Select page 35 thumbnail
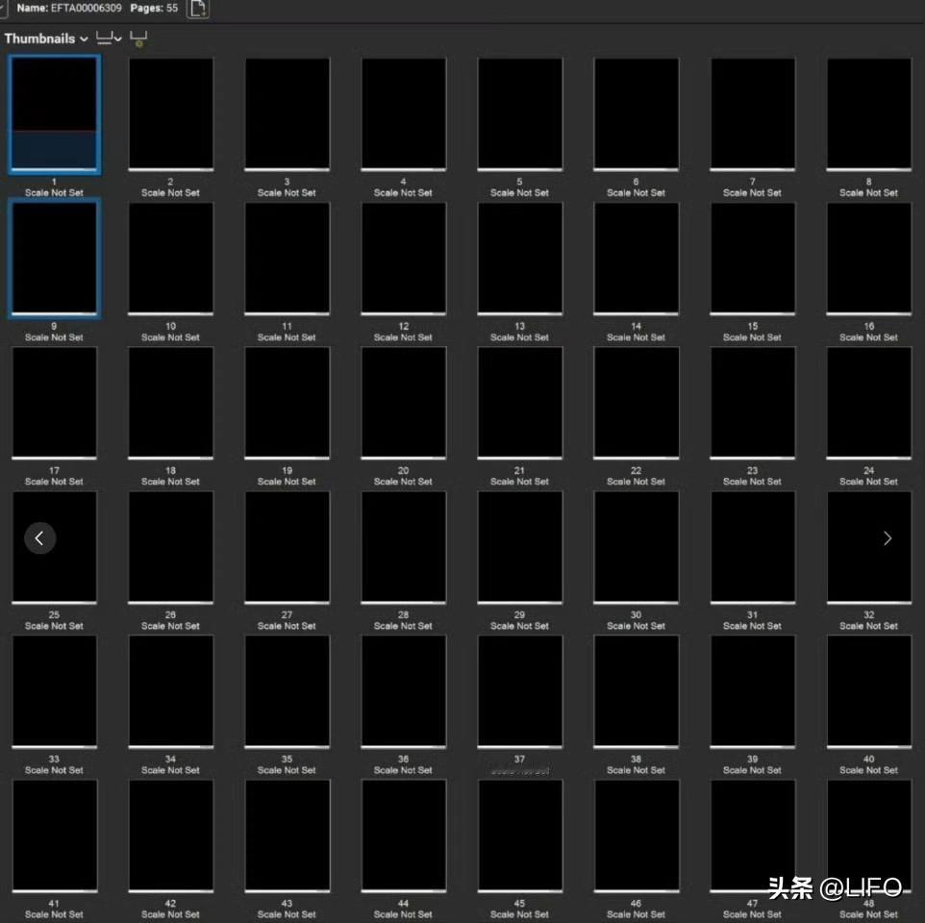 pyautogui.click(x=287, y=692)
